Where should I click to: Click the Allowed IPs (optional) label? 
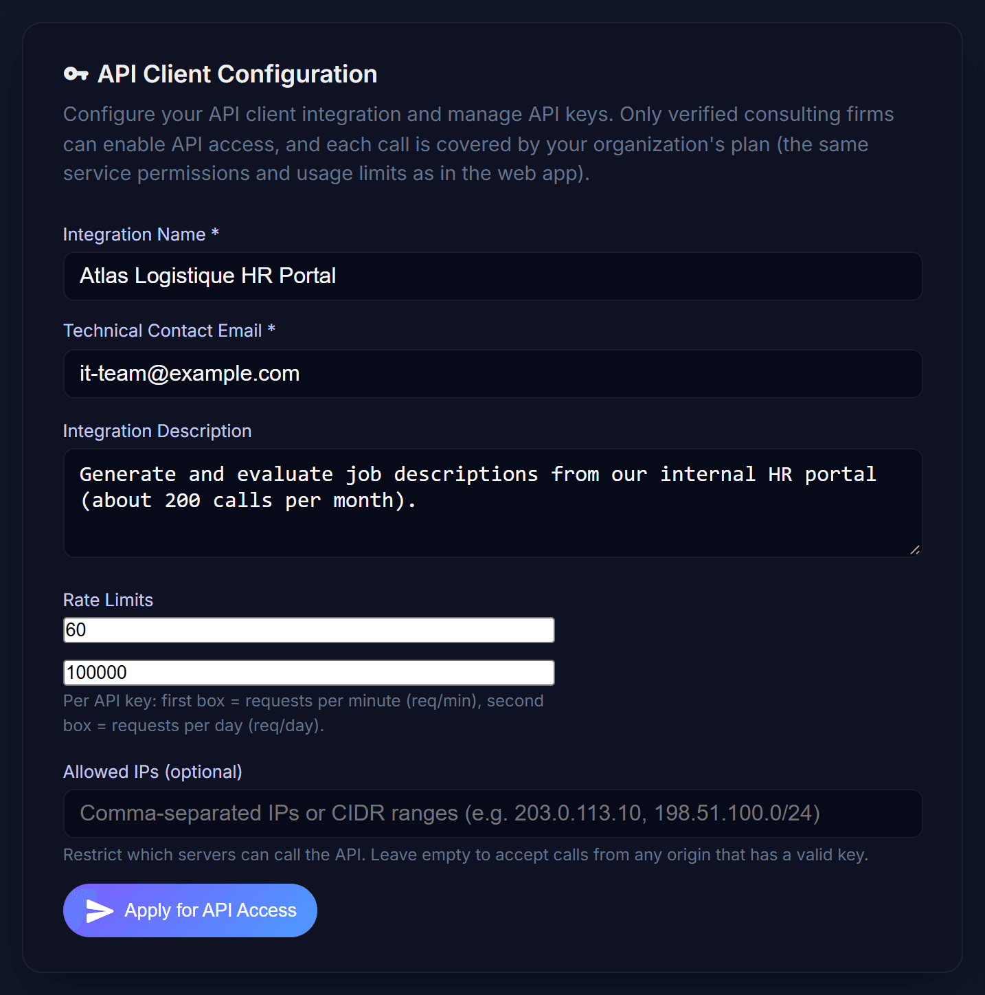click(152, 772)
